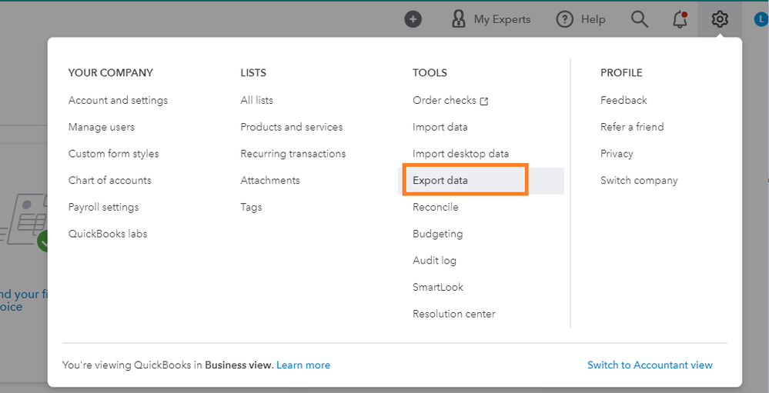769x393 pixels.
Task: Open Audit log
Action: pyautogui.click(x=434, y=260)
